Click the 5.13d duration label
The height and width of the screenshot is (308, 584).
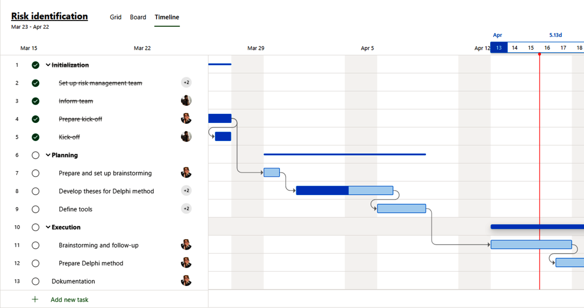click(555, 35)
